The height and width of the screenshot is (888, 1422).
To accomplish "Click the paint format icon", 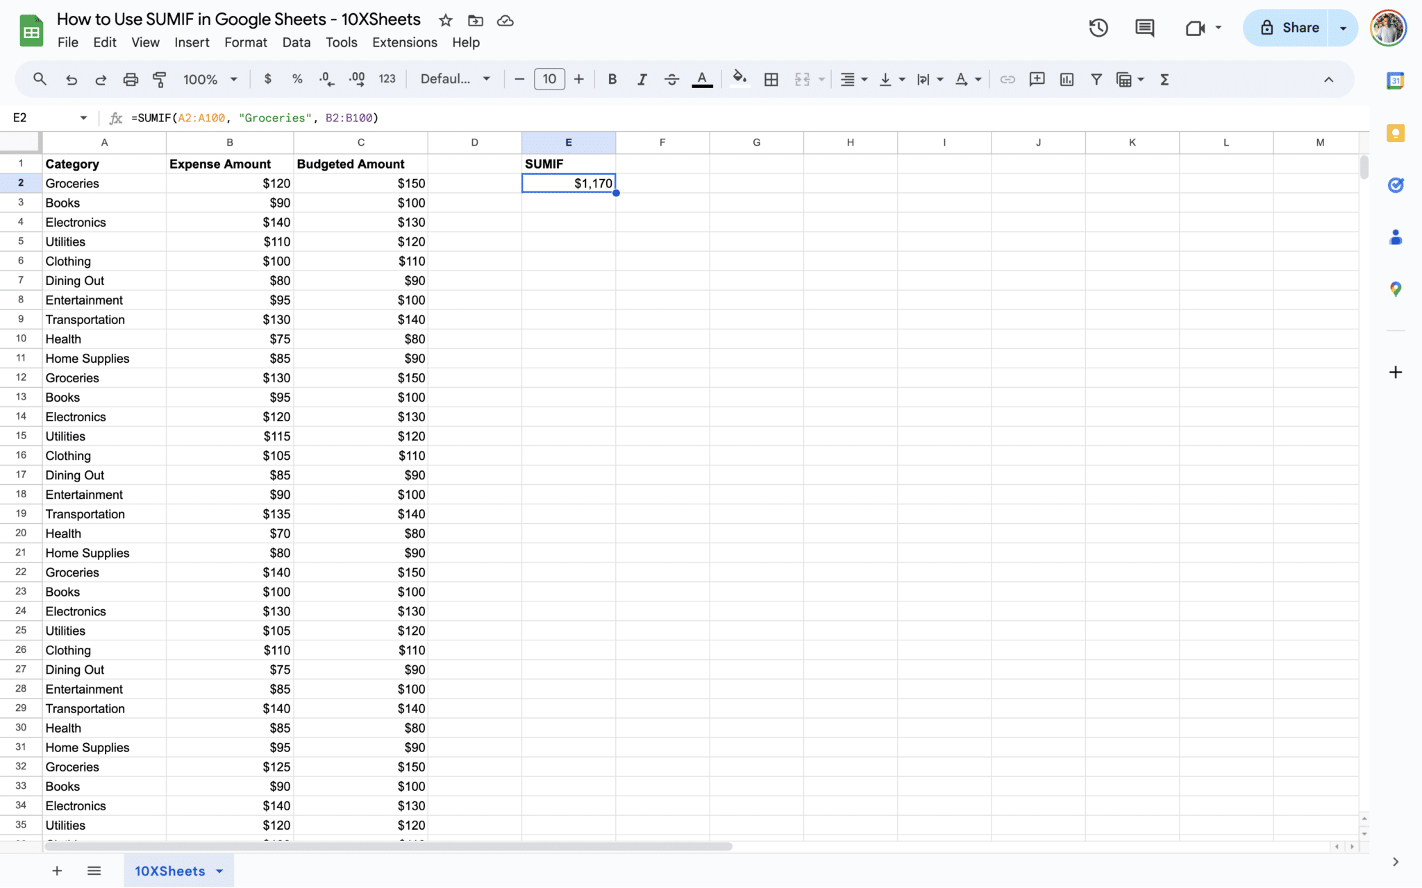I will 160,79.
